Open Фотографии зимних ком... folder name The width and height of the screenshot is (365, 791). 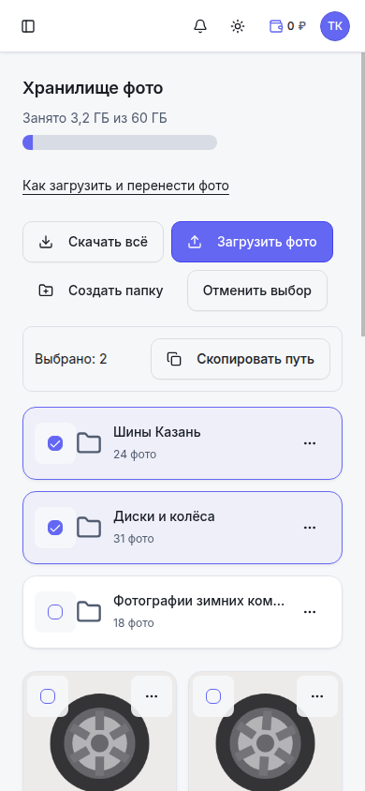coord(198,601)
